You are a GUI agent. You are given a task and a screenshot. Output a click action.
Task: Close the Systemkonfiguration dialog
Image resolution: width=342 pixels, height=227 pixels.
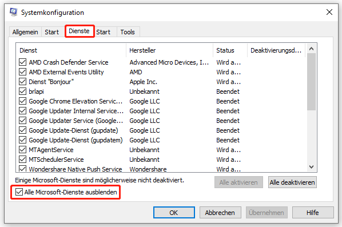tap(329, 12)
